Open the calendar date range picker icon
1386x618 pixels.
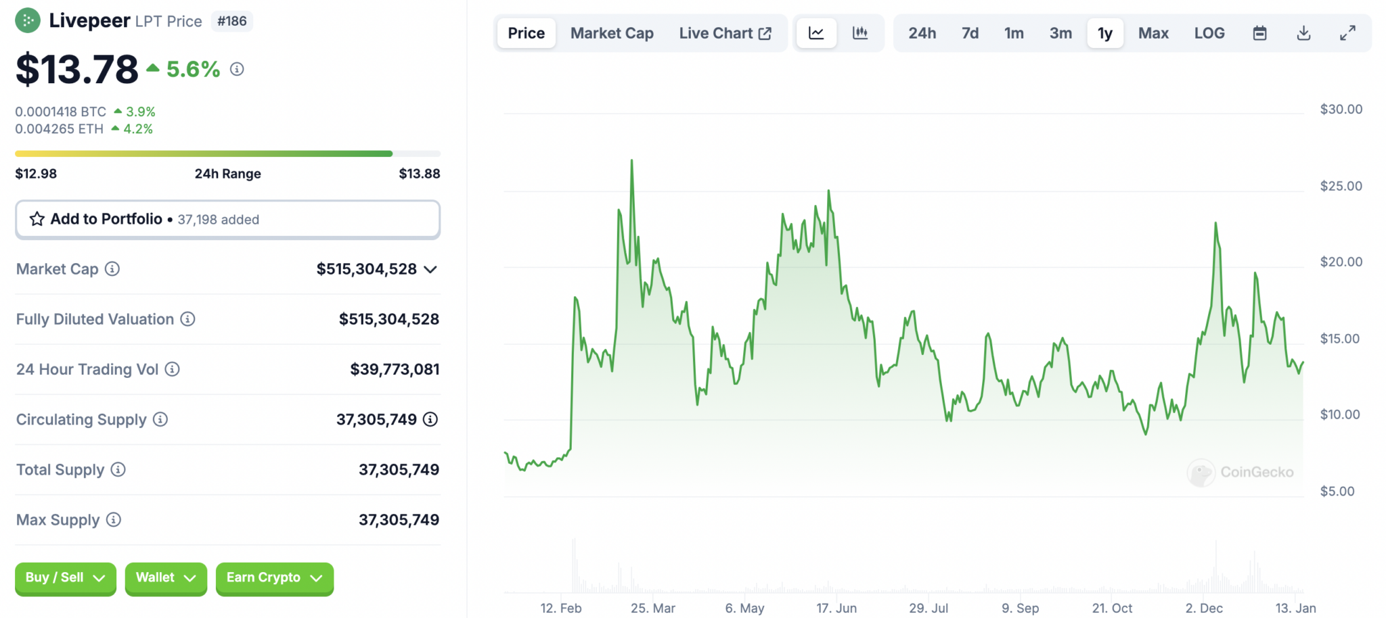(1259, 32)
